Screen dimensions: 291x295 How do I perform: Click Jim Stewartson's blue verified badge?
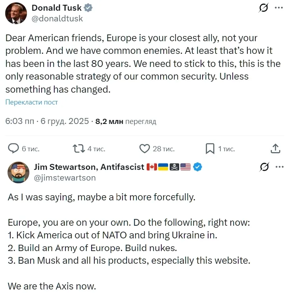198,167
